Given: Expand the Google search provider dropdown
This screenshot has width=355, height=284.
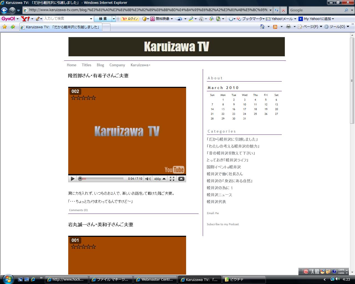Looking at the screenshot, I should (x=351, y=10).
